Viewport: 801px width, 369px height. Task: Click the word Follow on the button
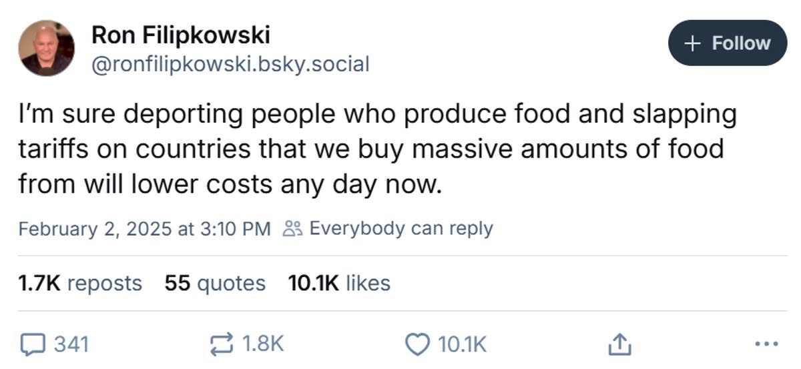point(741,43)
